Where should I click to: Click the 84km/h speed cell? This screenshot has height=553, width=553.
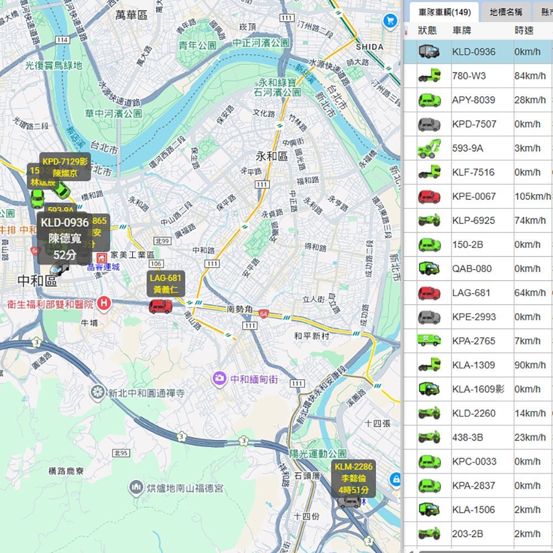click(x=530, y=76)
